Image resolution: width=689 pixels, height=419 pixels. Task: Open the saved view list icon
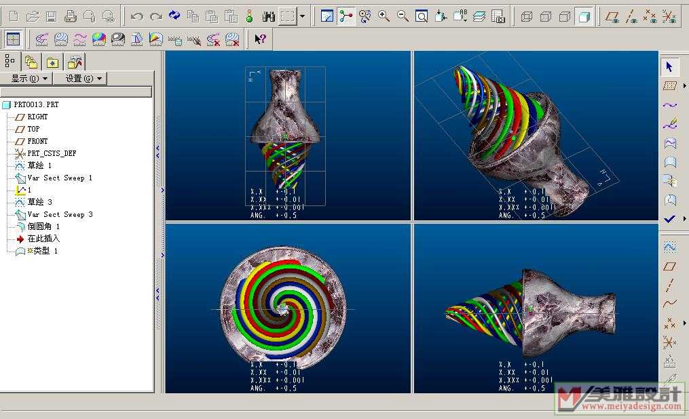[x=460, y=17]
